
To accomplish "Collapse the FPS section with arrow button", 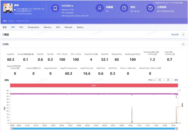I will [183, 44].
